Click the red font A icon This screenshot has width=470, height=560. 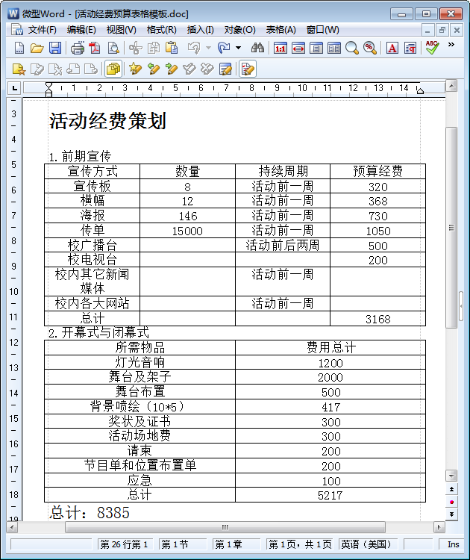[392, 48]
